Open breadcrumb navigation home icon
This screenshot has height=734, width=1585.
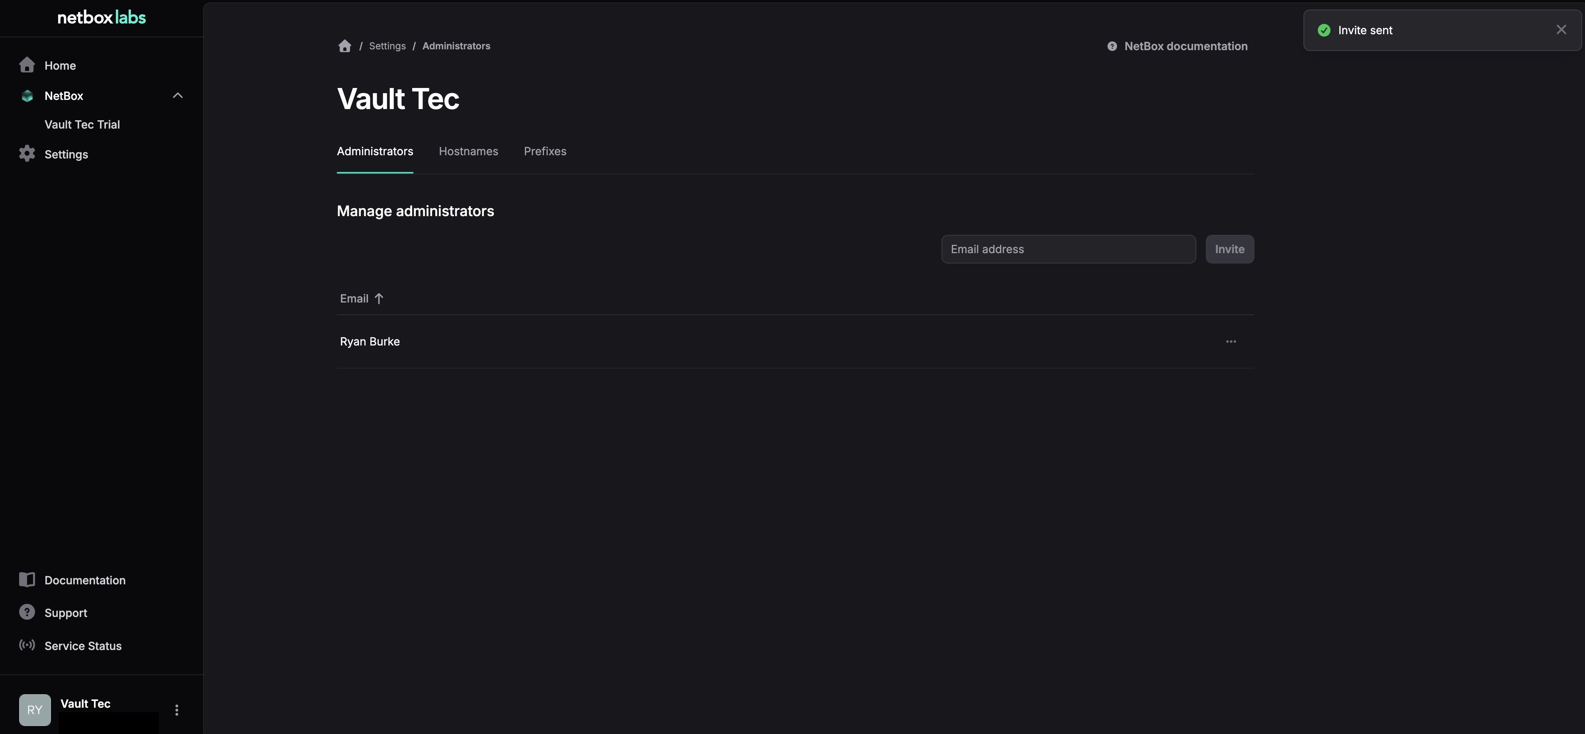click(344, 45)
